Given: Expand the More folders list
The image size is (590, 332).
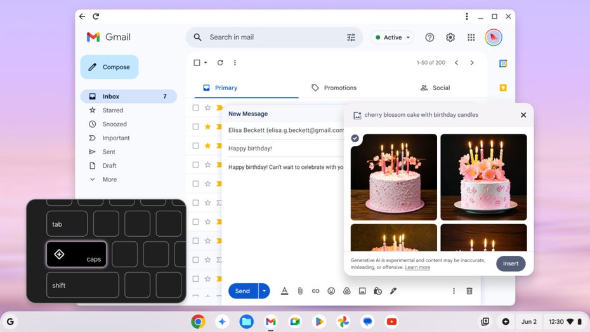Looking at the screenshot, I should pyautogui.click(x=110, y=180).
